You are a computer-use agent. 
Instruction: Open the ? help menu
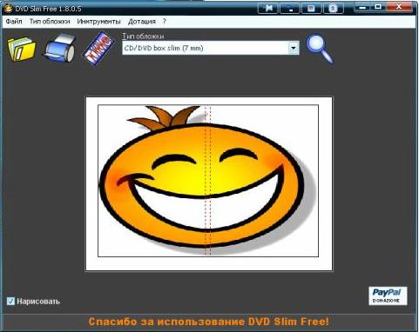click(165, 22)
